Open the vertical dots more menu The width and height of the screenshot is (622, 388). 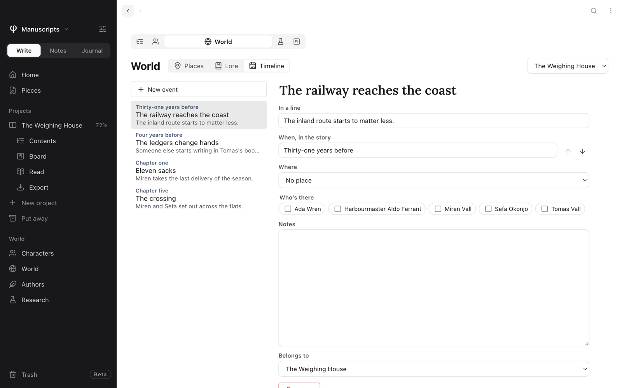(611, 11)
